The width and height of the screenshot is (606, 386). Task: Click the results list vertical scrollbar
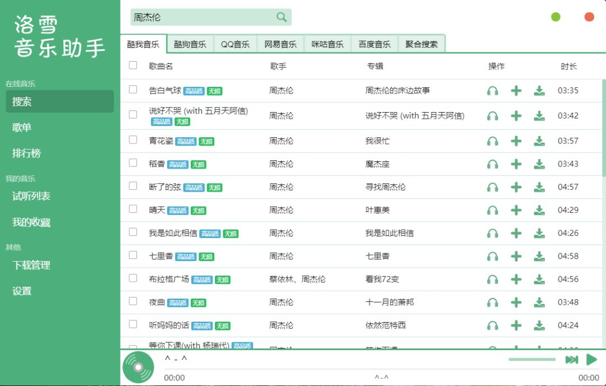coord(604,127)
